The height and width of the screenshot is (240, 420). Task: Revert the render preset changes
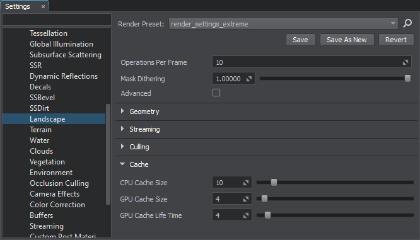[396, 40]
